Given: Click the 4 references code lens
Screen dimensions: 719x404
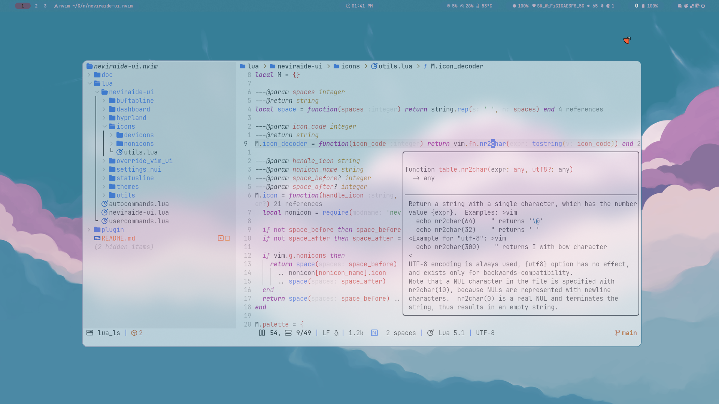Looking at the screenshot, I should 580,109.
